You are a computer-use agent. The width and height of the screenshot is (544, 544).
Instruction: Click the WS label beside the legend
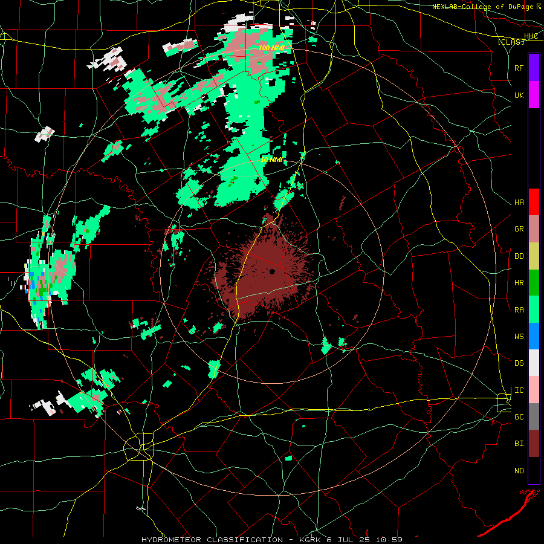[519, 337]
